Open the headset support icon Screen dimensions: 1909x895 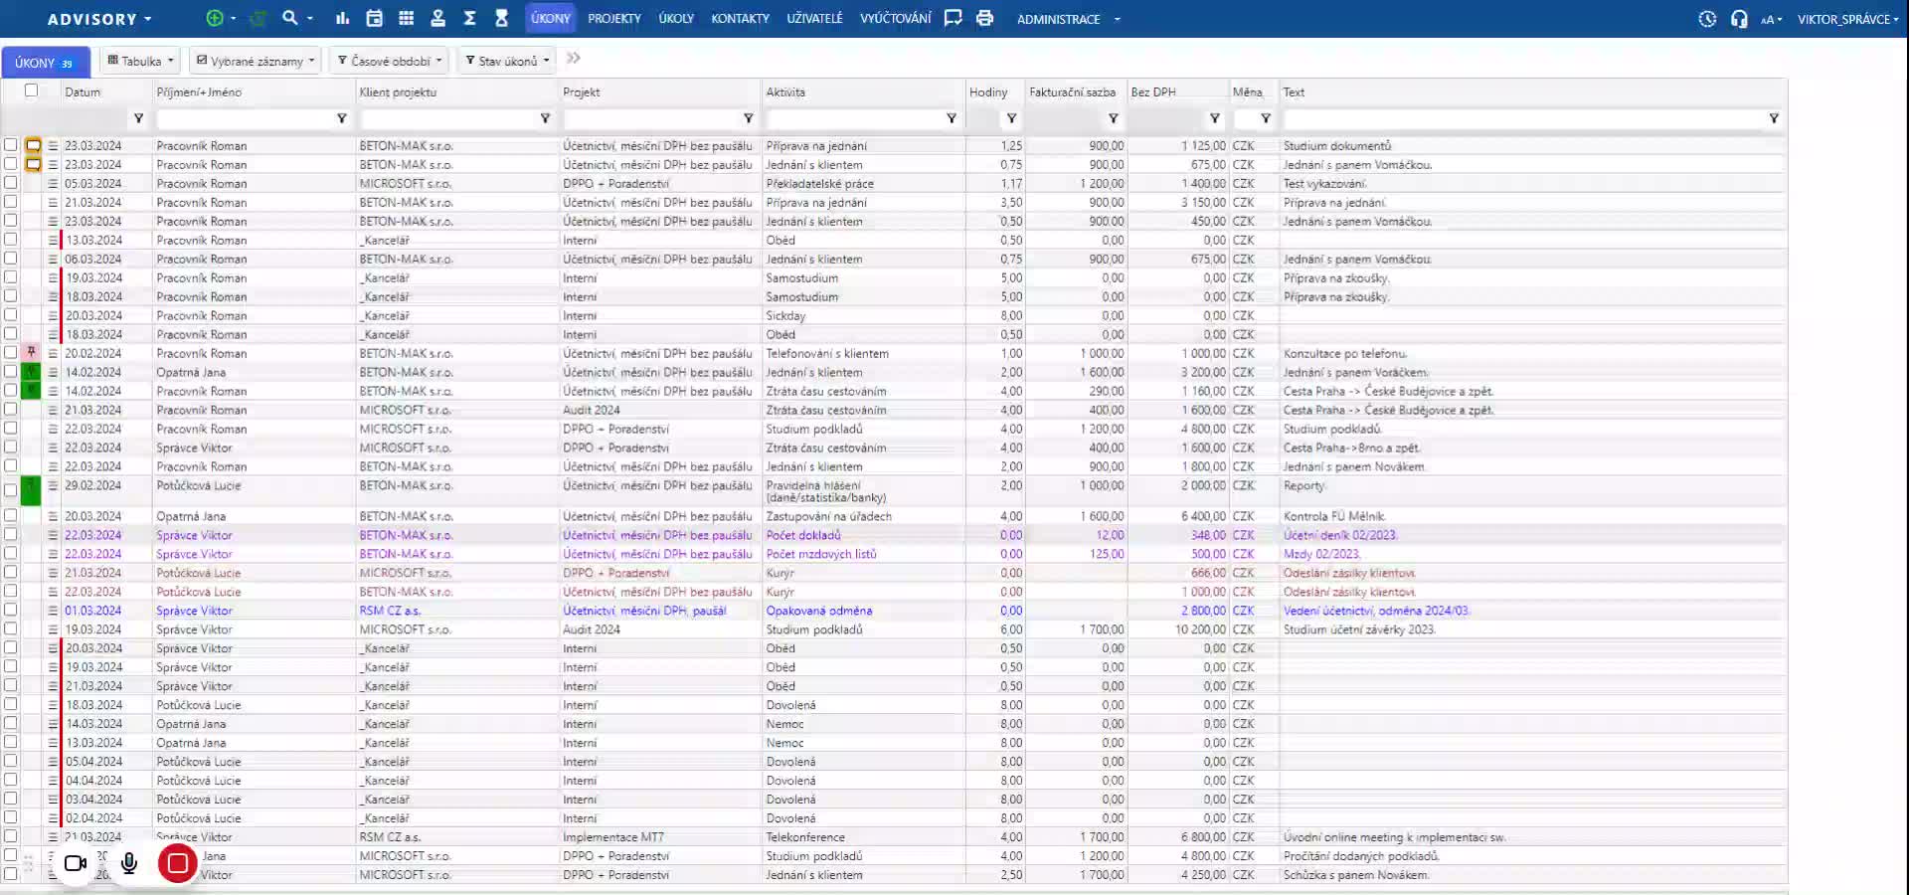(1739, 19)
